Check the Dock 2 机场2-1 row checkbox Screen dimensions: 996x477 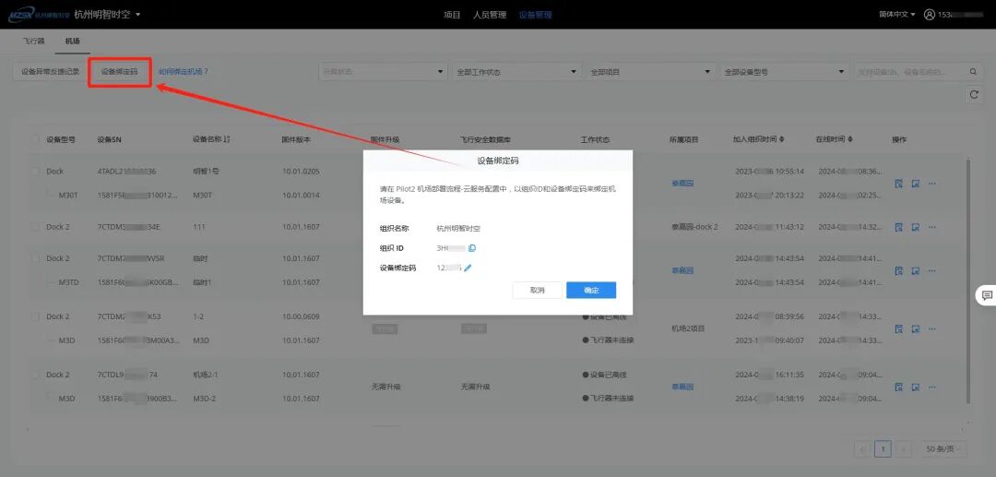coord(35,375)
